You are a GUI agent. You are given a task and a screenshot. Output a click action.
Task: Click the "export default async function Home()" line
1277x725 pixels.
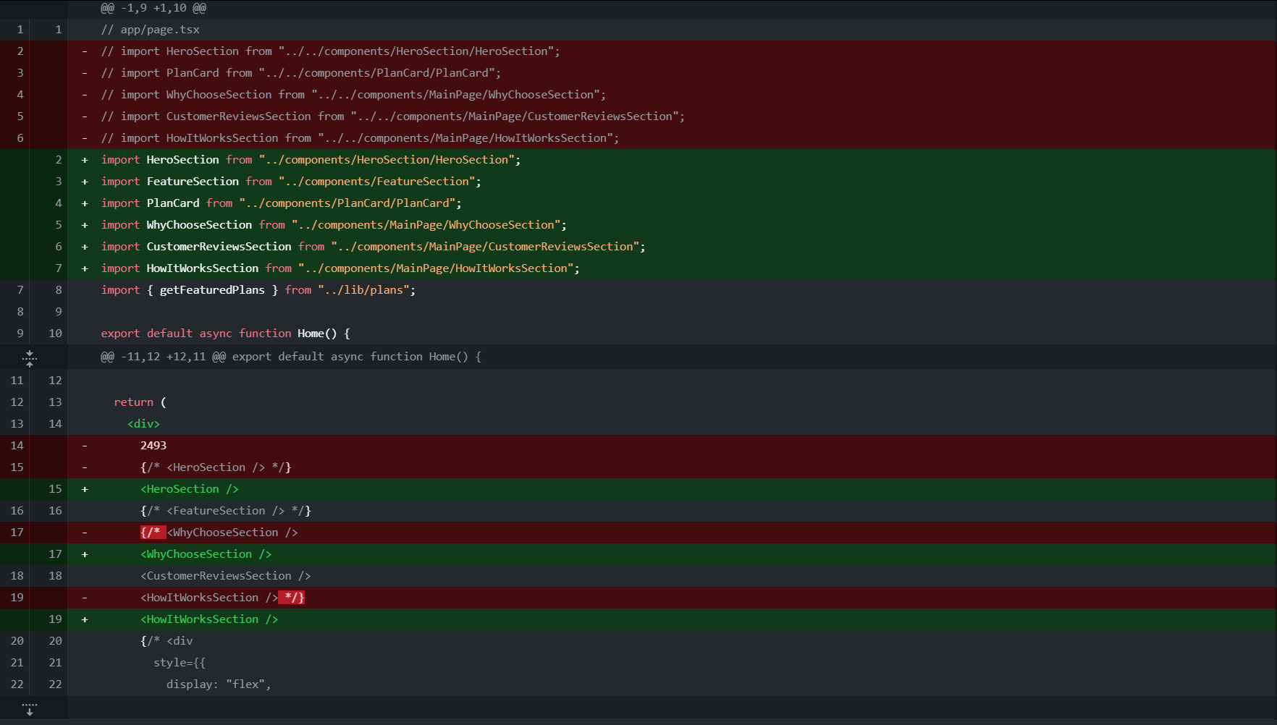pos(225,334)
